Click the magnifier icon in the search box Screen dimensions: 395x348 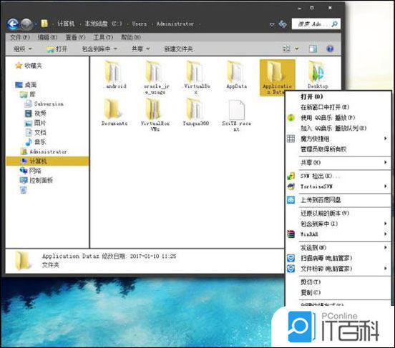[x=334, y=24]
